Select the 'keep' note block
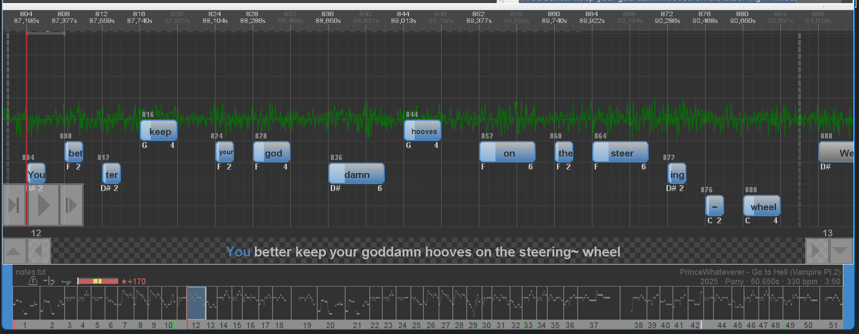The image size is (859, 334). point(159,131)
